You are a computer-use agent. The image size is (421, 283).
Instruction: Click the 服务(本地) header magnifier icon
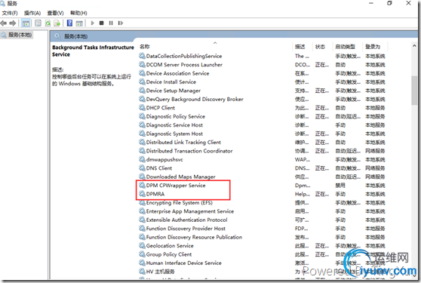(x=57, y=36)
